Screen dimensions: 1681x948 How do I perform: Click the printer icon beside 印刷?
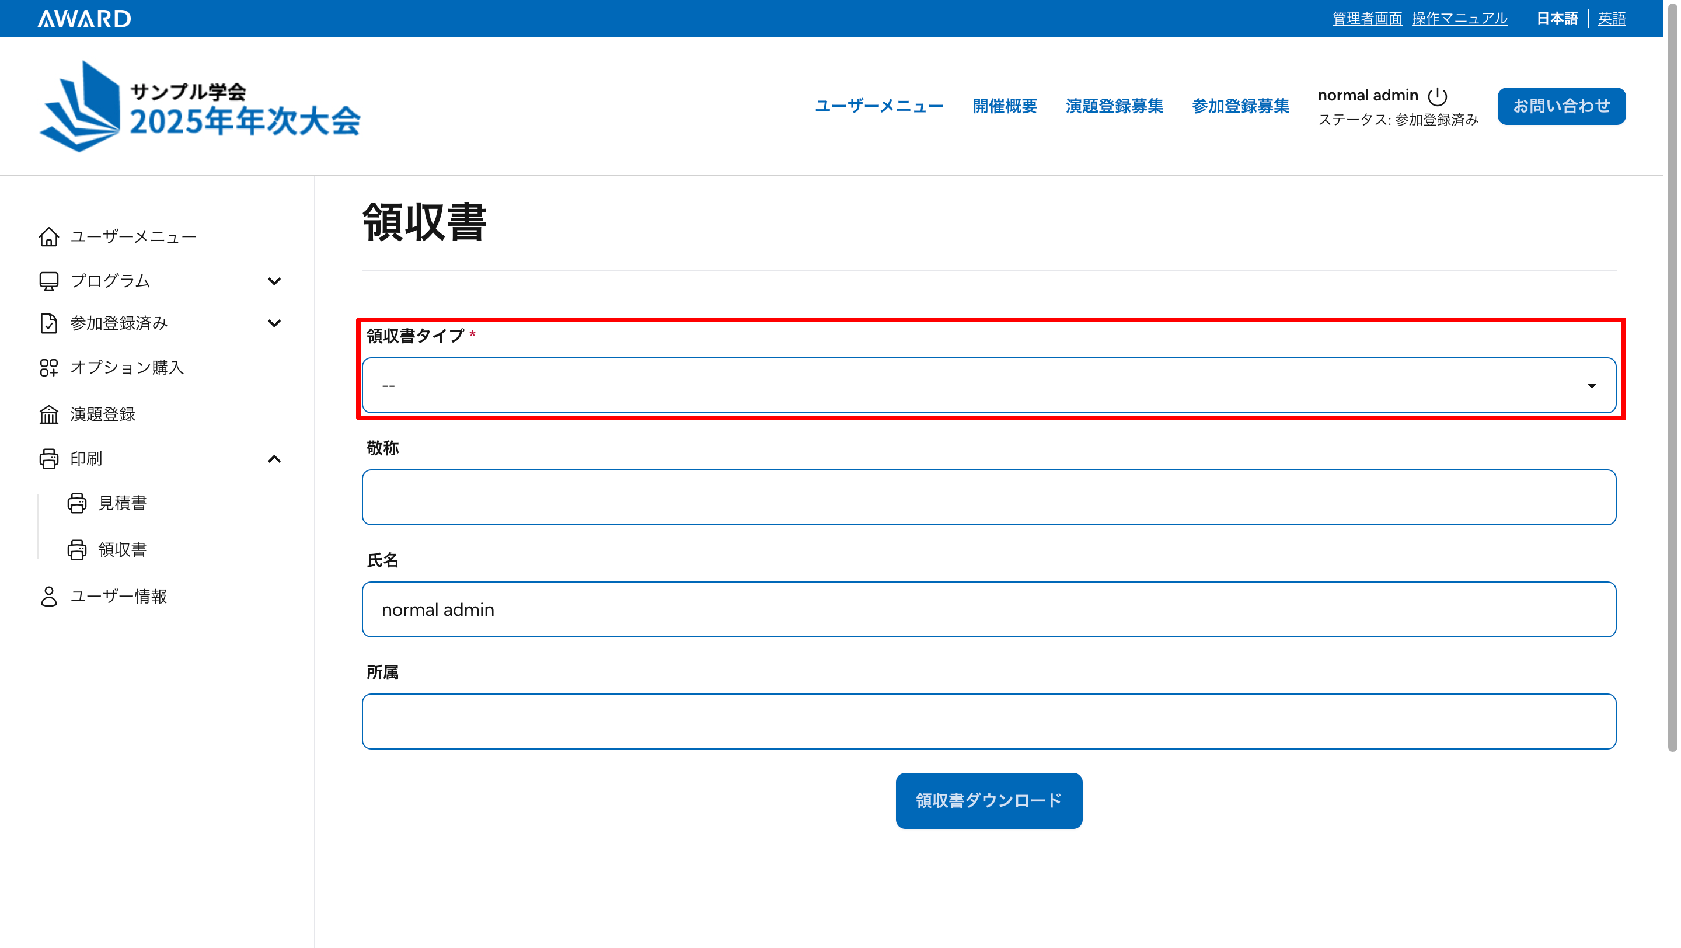point(49,459)
